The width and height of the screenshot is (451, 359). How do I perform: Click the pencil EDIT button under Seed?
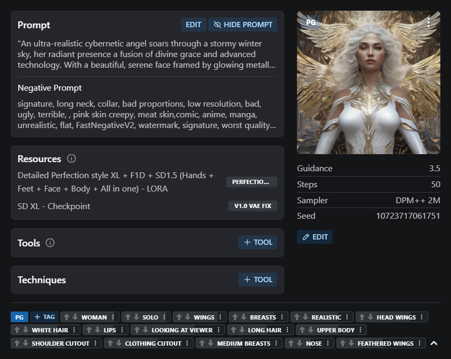[315, 237]
